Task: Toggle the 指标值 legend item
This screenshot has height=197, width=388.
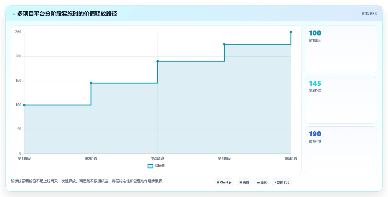Action: 156,166
